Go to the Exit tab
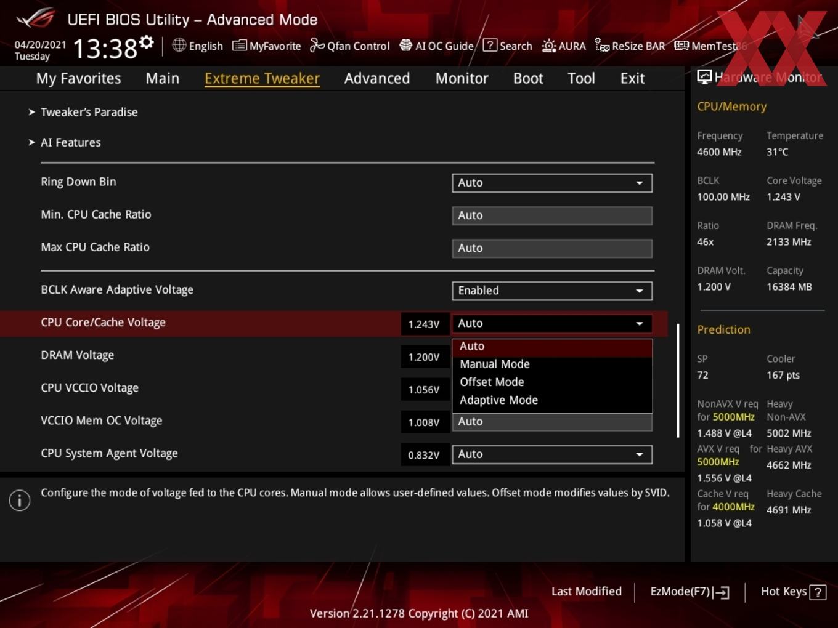Image resolution: width=838 pixels, height=628 pixels. [632, 78]
